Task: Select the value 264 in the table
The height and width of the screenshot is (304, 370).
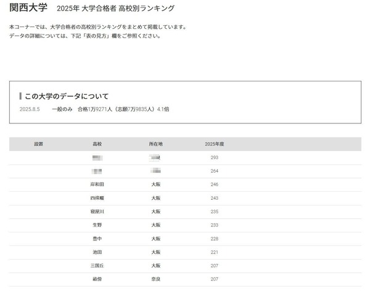Action: click(214, 171)
